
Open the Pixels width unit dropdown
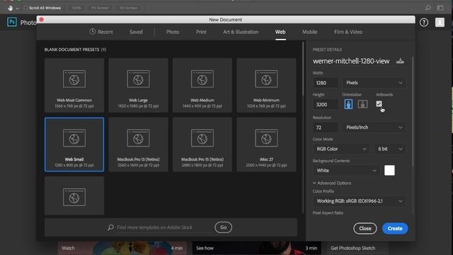coord(374,83)
